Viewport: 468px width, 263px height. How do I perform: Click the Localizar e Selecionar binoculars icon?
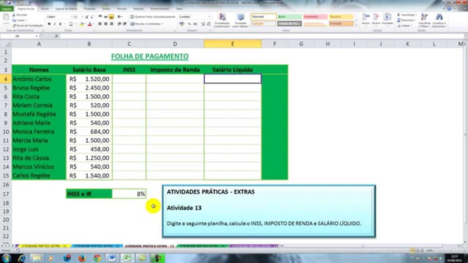click(x=439, y=17)
